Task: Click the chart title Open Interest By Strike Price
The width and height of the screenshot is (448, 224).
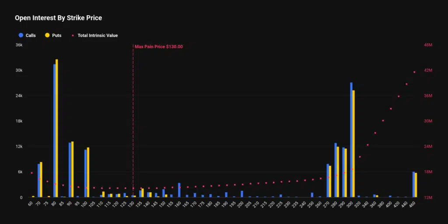Action: pyautogui.click(x=58, y=18)
